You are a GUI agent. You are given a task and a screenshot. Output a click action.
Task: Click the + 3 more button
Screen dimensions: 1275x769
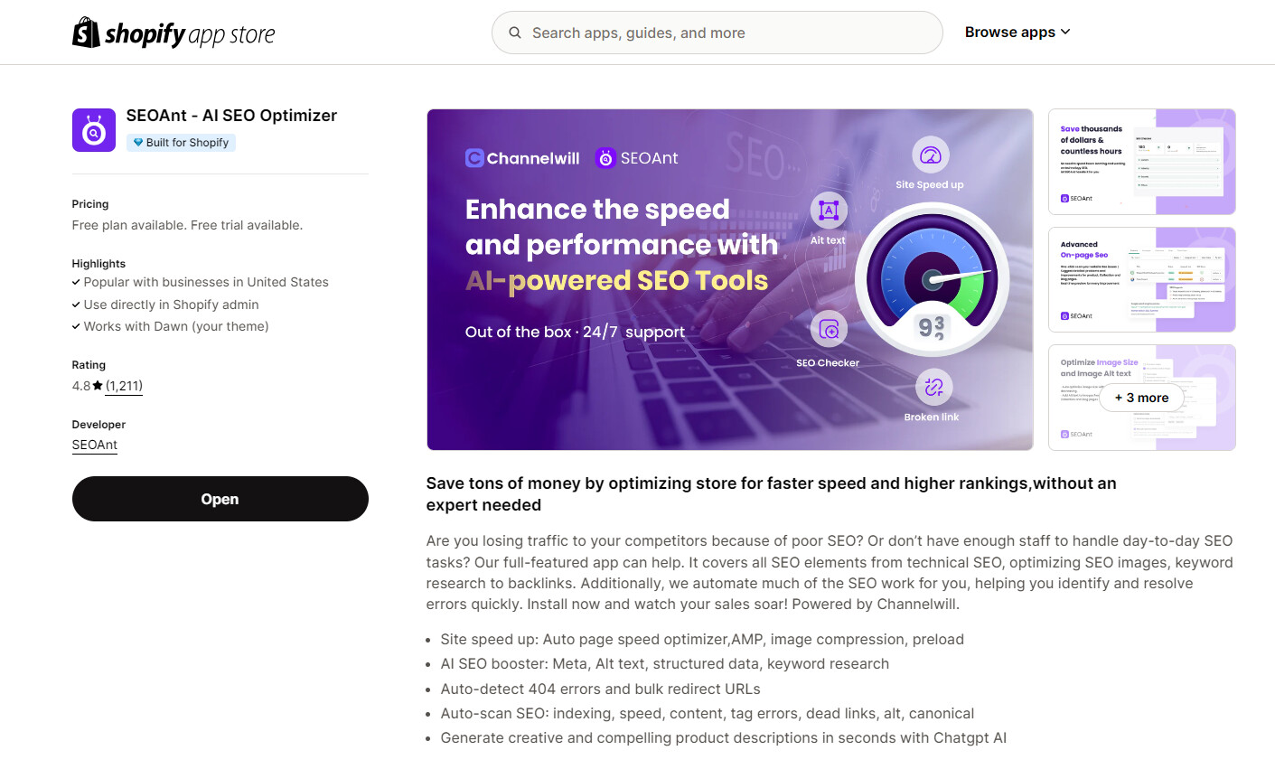pos(1141,398)
